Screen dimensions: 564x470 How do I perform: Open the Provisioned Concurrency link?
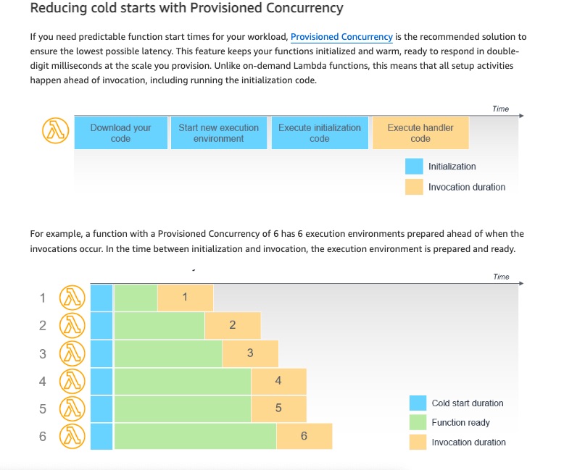[341, 37]
